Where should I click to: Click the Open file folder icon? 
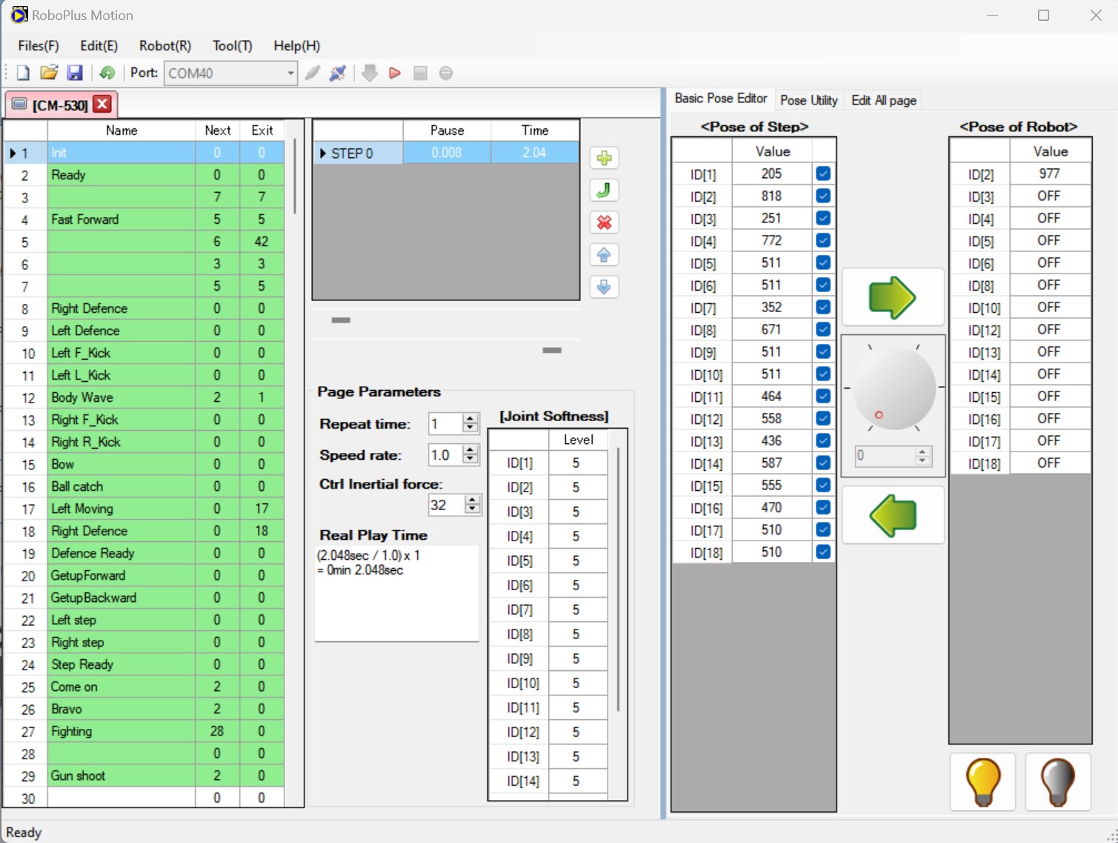(49, 73)
